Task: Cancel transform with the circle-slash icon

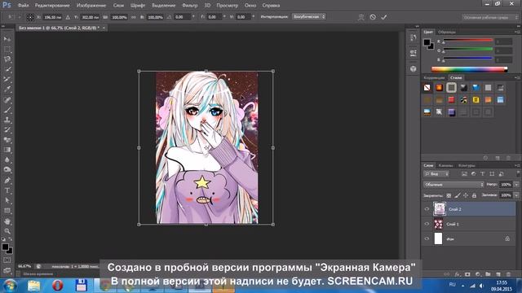Action: point(373,17)
